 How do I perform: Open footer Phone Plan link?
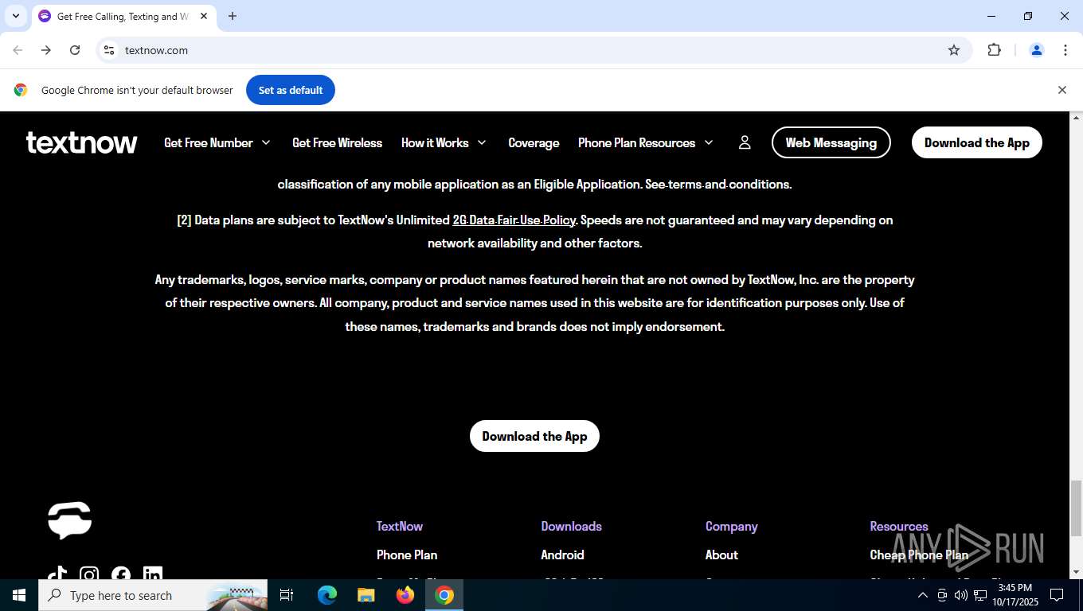407,555
